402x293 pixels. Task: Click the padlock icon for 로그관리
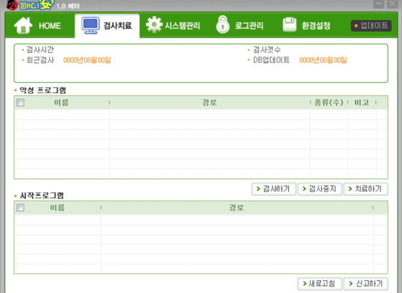pos(223,26)
